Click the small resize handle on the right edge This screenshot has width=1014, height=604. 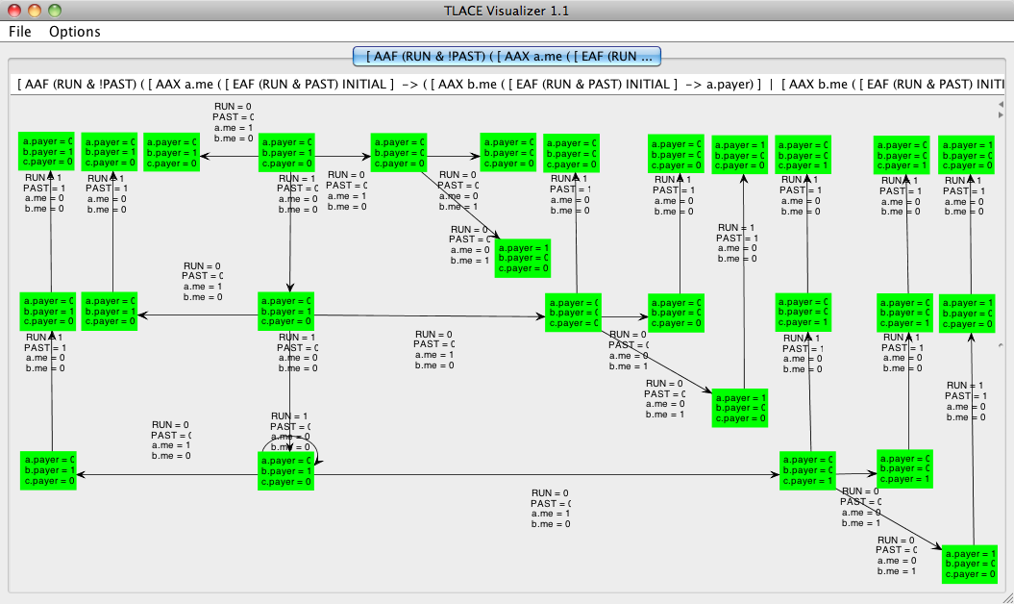[x=1001, y=345]
